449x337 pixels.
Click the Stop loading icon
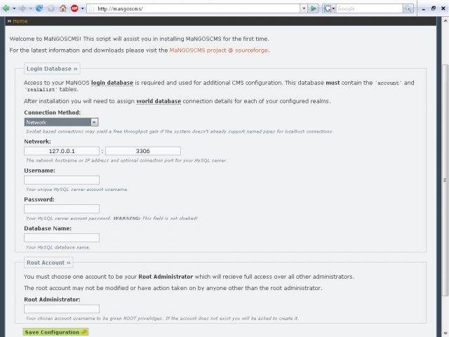point(51,8)
